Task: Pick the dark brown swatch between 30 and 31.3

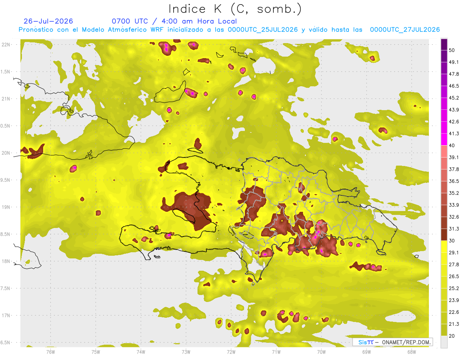Action: (444, 235)
